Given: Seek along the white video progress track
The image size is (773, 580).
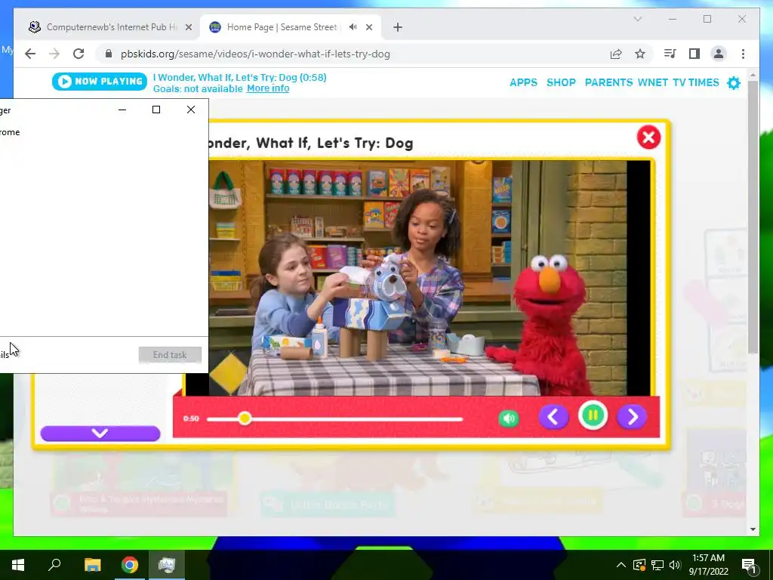Looking at the screenshot, I should (334, 419).
